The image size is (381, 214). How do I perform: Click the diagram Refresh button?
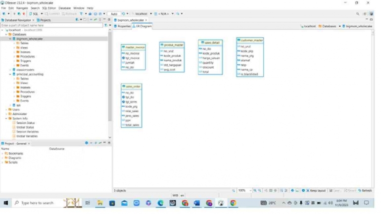365,191
